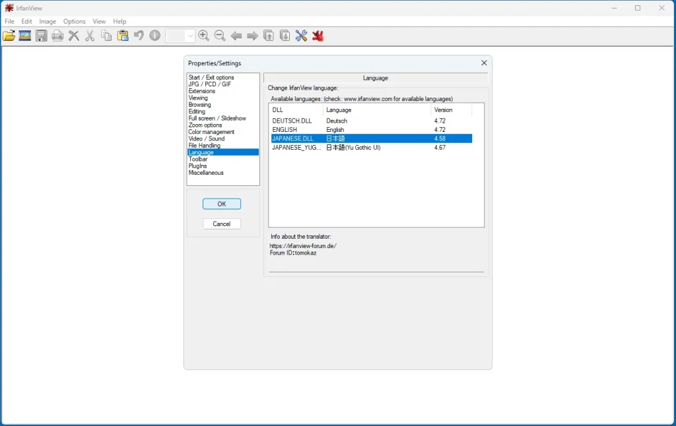Click the Save floppy disk icon
The height and width of the screenshot is (426, 676).
pos(42,36)
